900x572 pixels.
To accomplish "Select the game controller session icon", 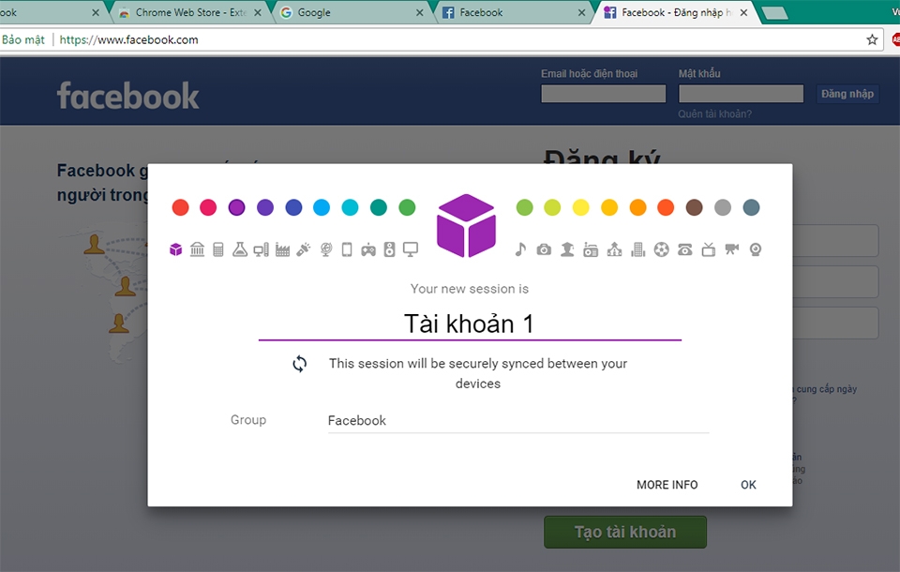I will point(369,249).
